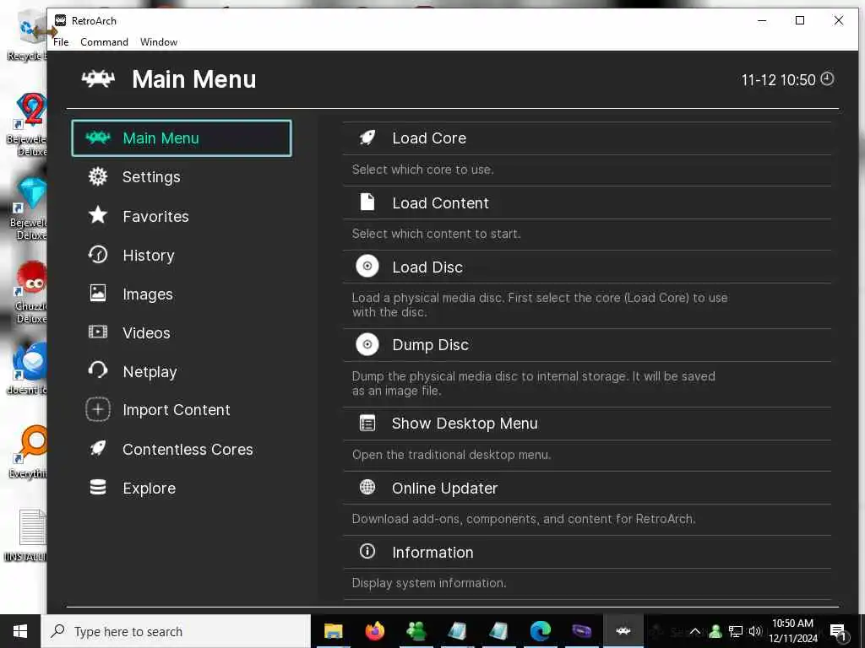Select the Load Content entry
This screenshot has width=865, height=648.
pyautogui.click(x=587, y=202)
